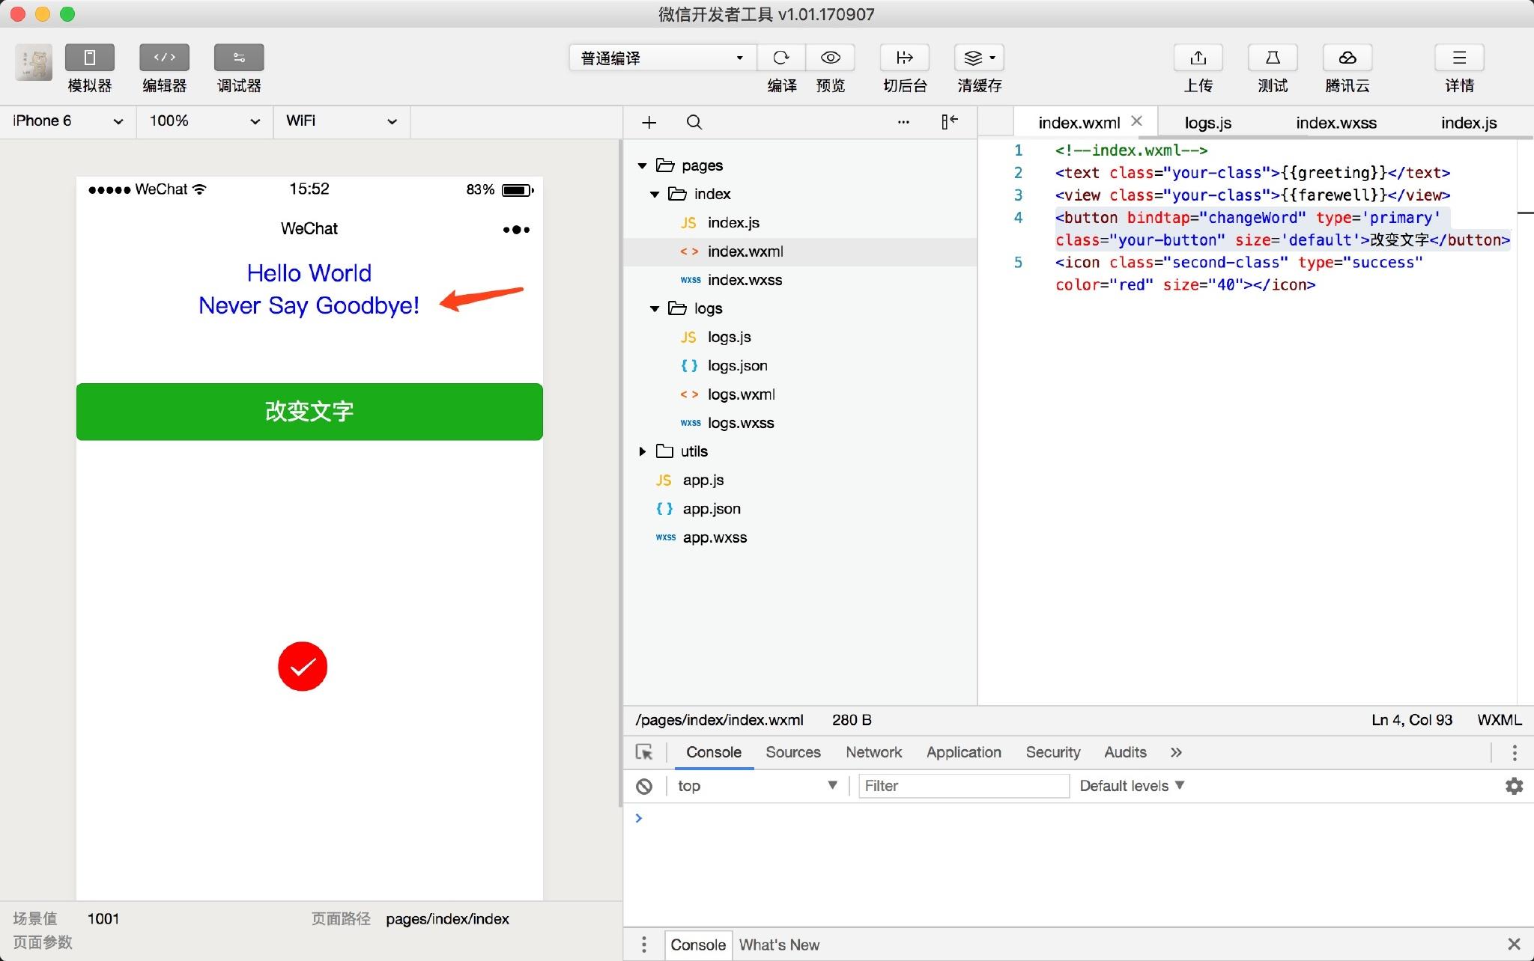Open the details menu icon (详情)
The height and width of the screenshot is (961, 1534).
[x=1459, y=58]
